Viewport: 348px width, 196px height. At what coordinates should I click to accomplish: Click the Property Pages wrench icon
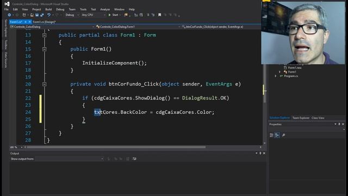284,135
